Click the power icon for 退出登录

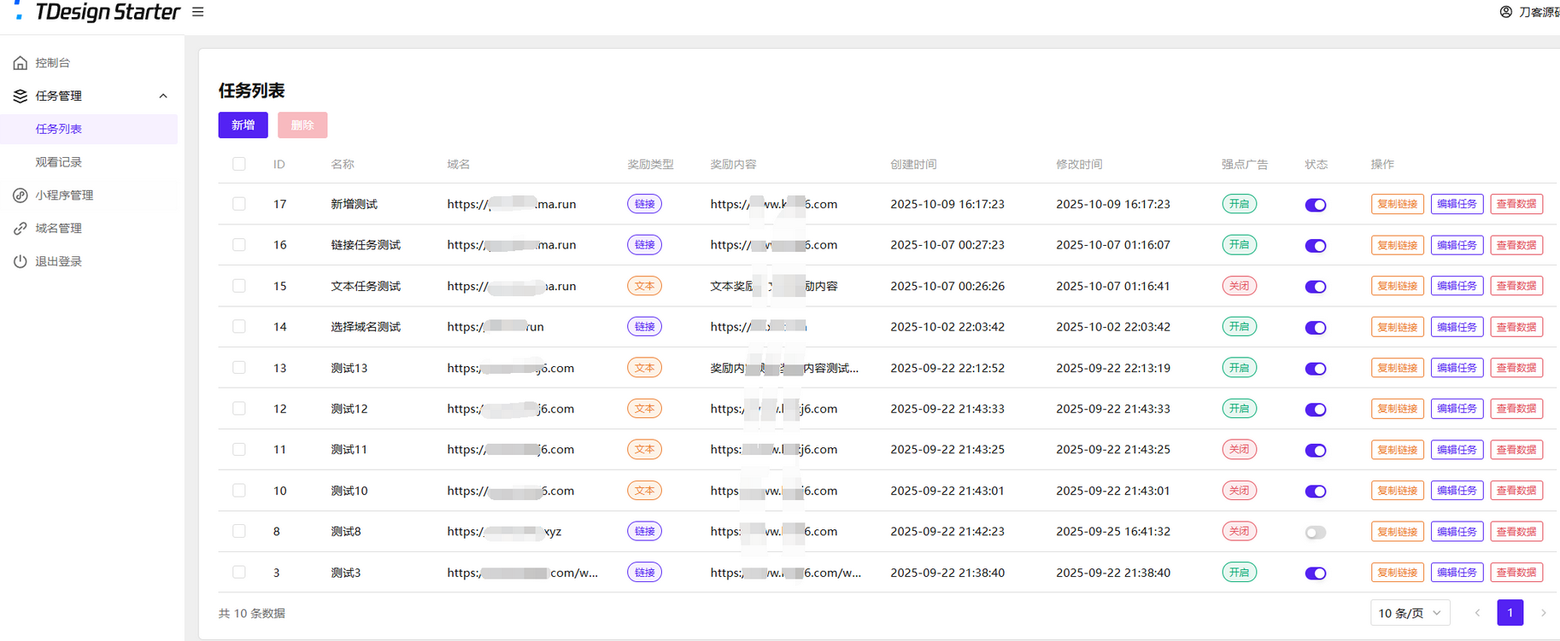coord(21,262)
